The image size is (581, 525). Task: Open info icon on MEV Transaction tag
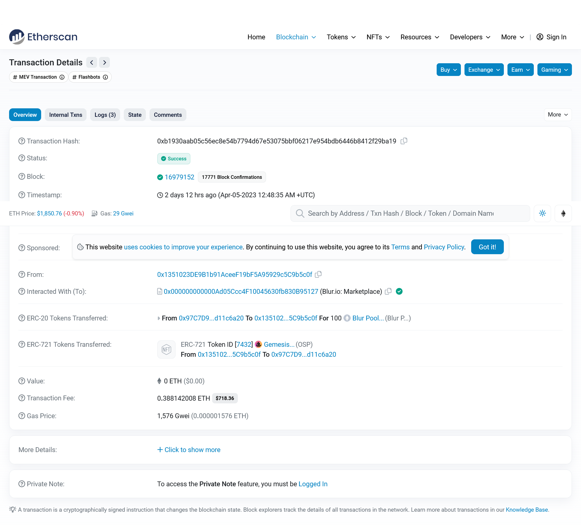[62, 77]
